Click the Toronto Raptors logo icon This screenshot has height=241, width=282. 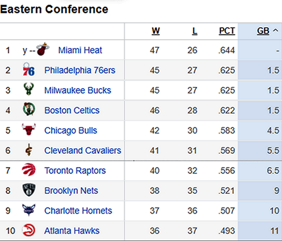coord(28,170)
